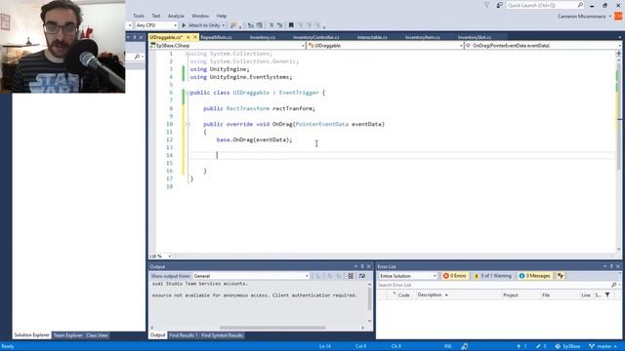Viewport: 625px width, 351px height.
Task: Open the Any CPU platform dropdown
Action: [156, 25]
